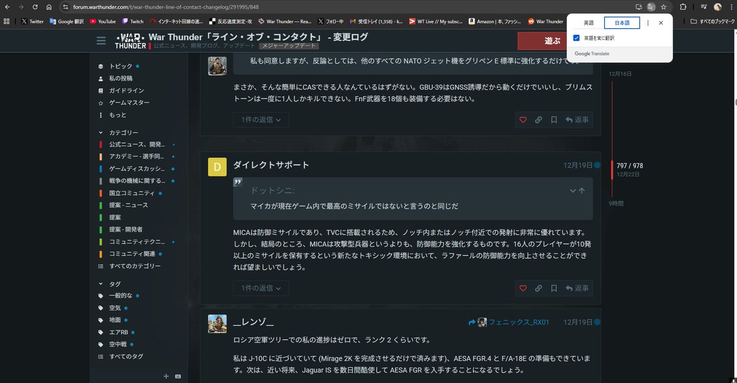Open 私の投稿 in the sidebar
Viewport: 737px width, 383px height.
click(122, 78)
